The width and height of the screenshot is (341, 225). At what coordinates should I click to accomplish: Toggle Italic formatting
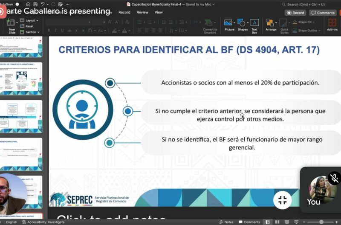tap(55, 31)
